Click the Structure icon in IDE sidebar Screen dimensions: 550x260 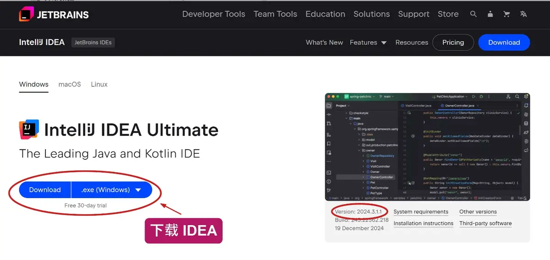329,135
